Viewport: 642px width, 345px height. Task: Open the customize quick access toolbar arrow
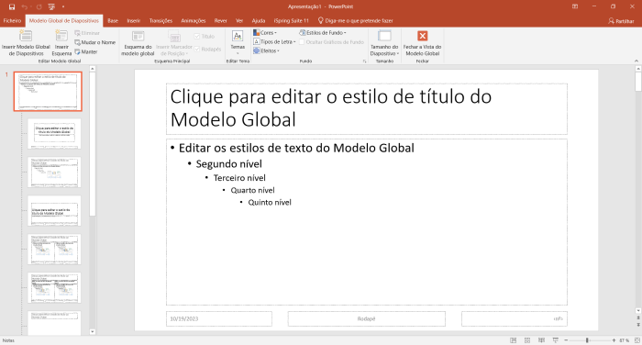pyautogui.click(x=63, y=6)
